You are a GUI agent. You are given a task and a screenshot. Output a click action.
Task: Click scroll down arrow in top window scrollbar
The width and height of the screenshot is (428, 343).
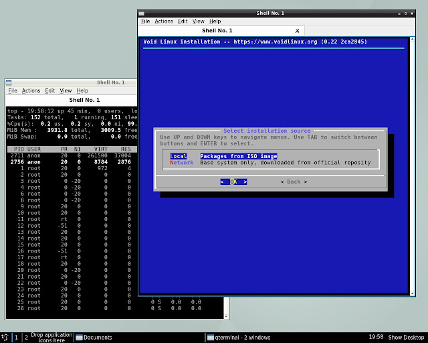tap(226, 316)
